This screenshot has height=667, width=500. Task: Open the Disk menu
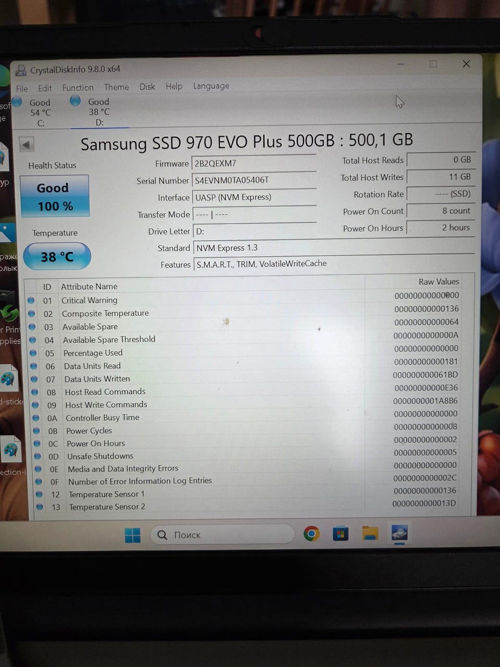[x=147, y=87]
